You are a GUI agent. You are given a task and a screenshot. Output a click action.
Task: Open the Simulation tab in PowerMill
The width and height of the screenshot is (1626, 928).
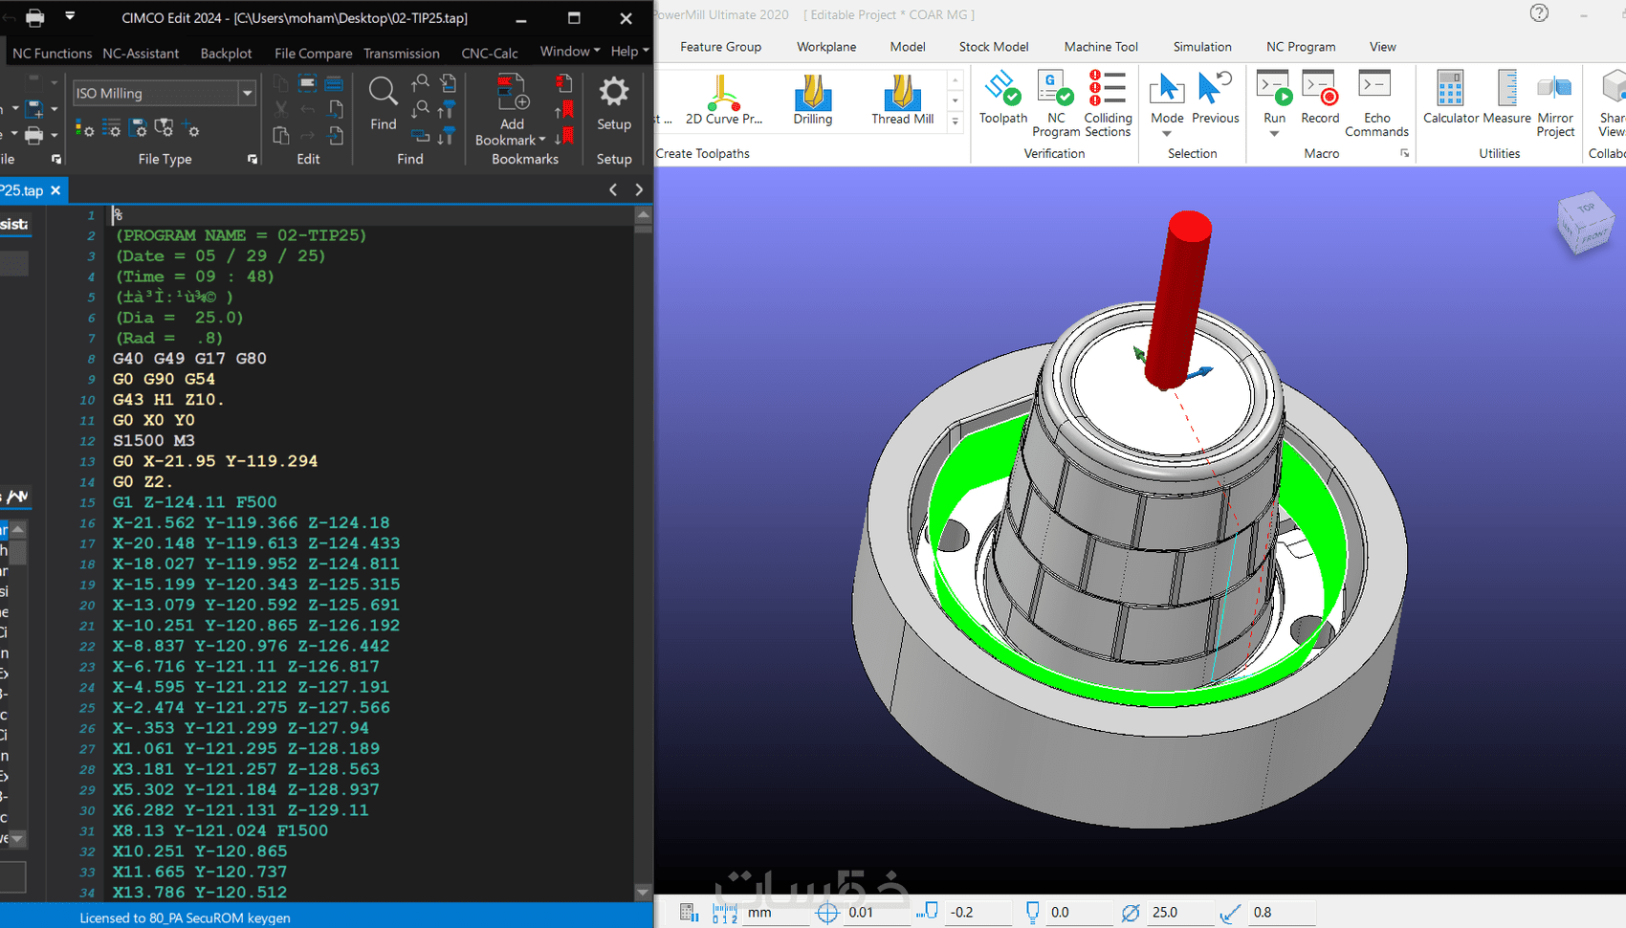point(1202,47)
